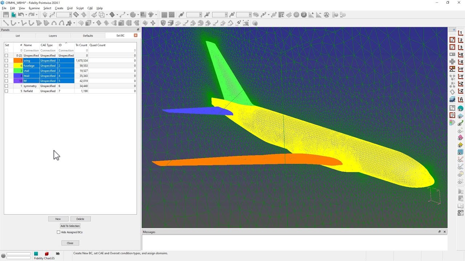Viewport: 465px width, 261px height.
Task: Select the +Y view orientation icon
Action: (460, 69)
